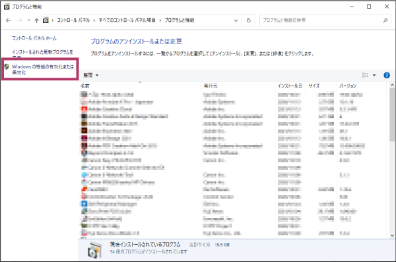Open the 整理 dropdown menu
396x262 pixels.
pos(91,75)
